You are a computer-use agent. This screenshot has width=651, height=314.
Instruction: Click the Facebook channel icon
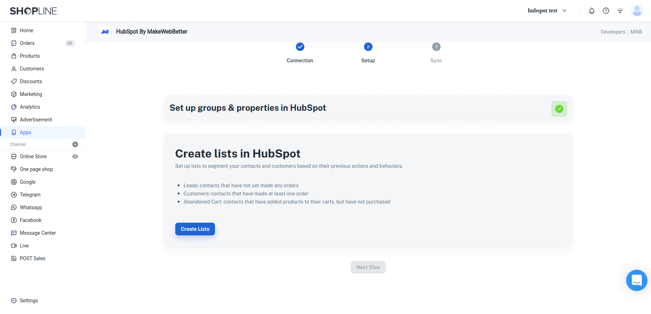14,220
